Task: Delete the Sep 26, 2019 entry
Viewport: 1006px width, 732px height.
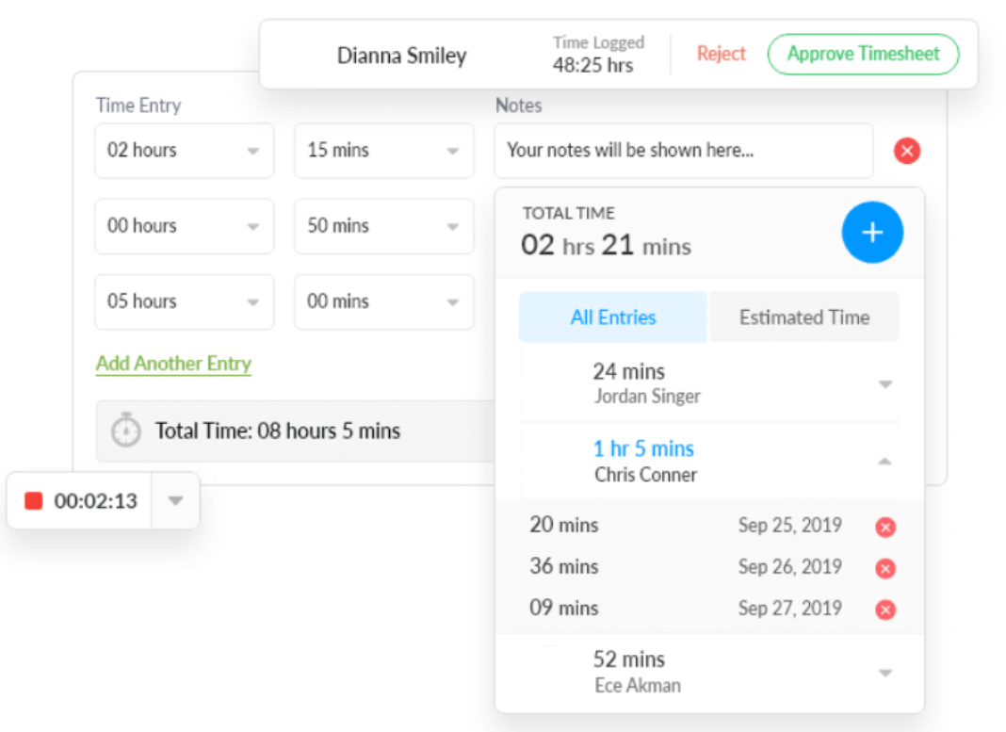Action: point(884,568)
